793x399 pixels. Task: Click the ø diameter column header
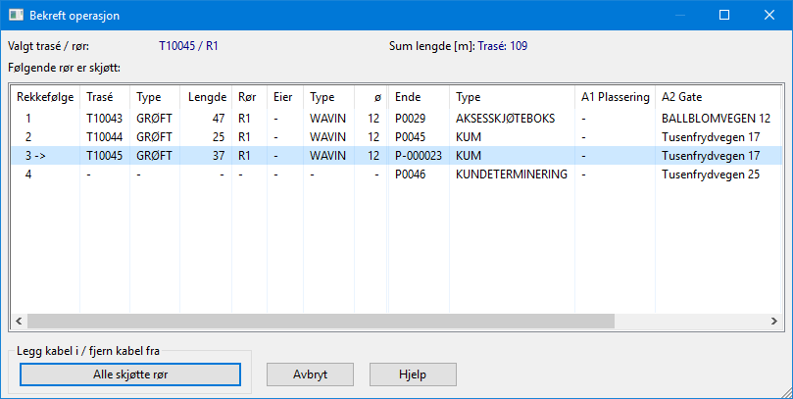[x=372, y=97]
